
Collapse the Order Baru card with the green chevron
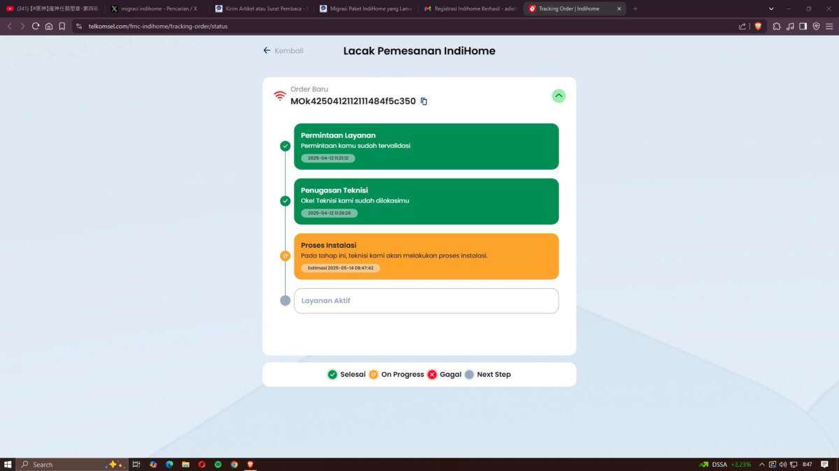(x=559, y=96)
